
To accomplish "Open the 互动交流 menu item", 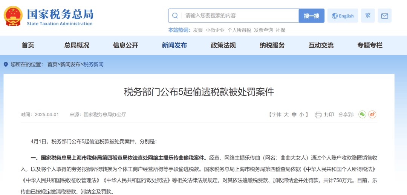I will pyautogui.click(x=321, y=45).
